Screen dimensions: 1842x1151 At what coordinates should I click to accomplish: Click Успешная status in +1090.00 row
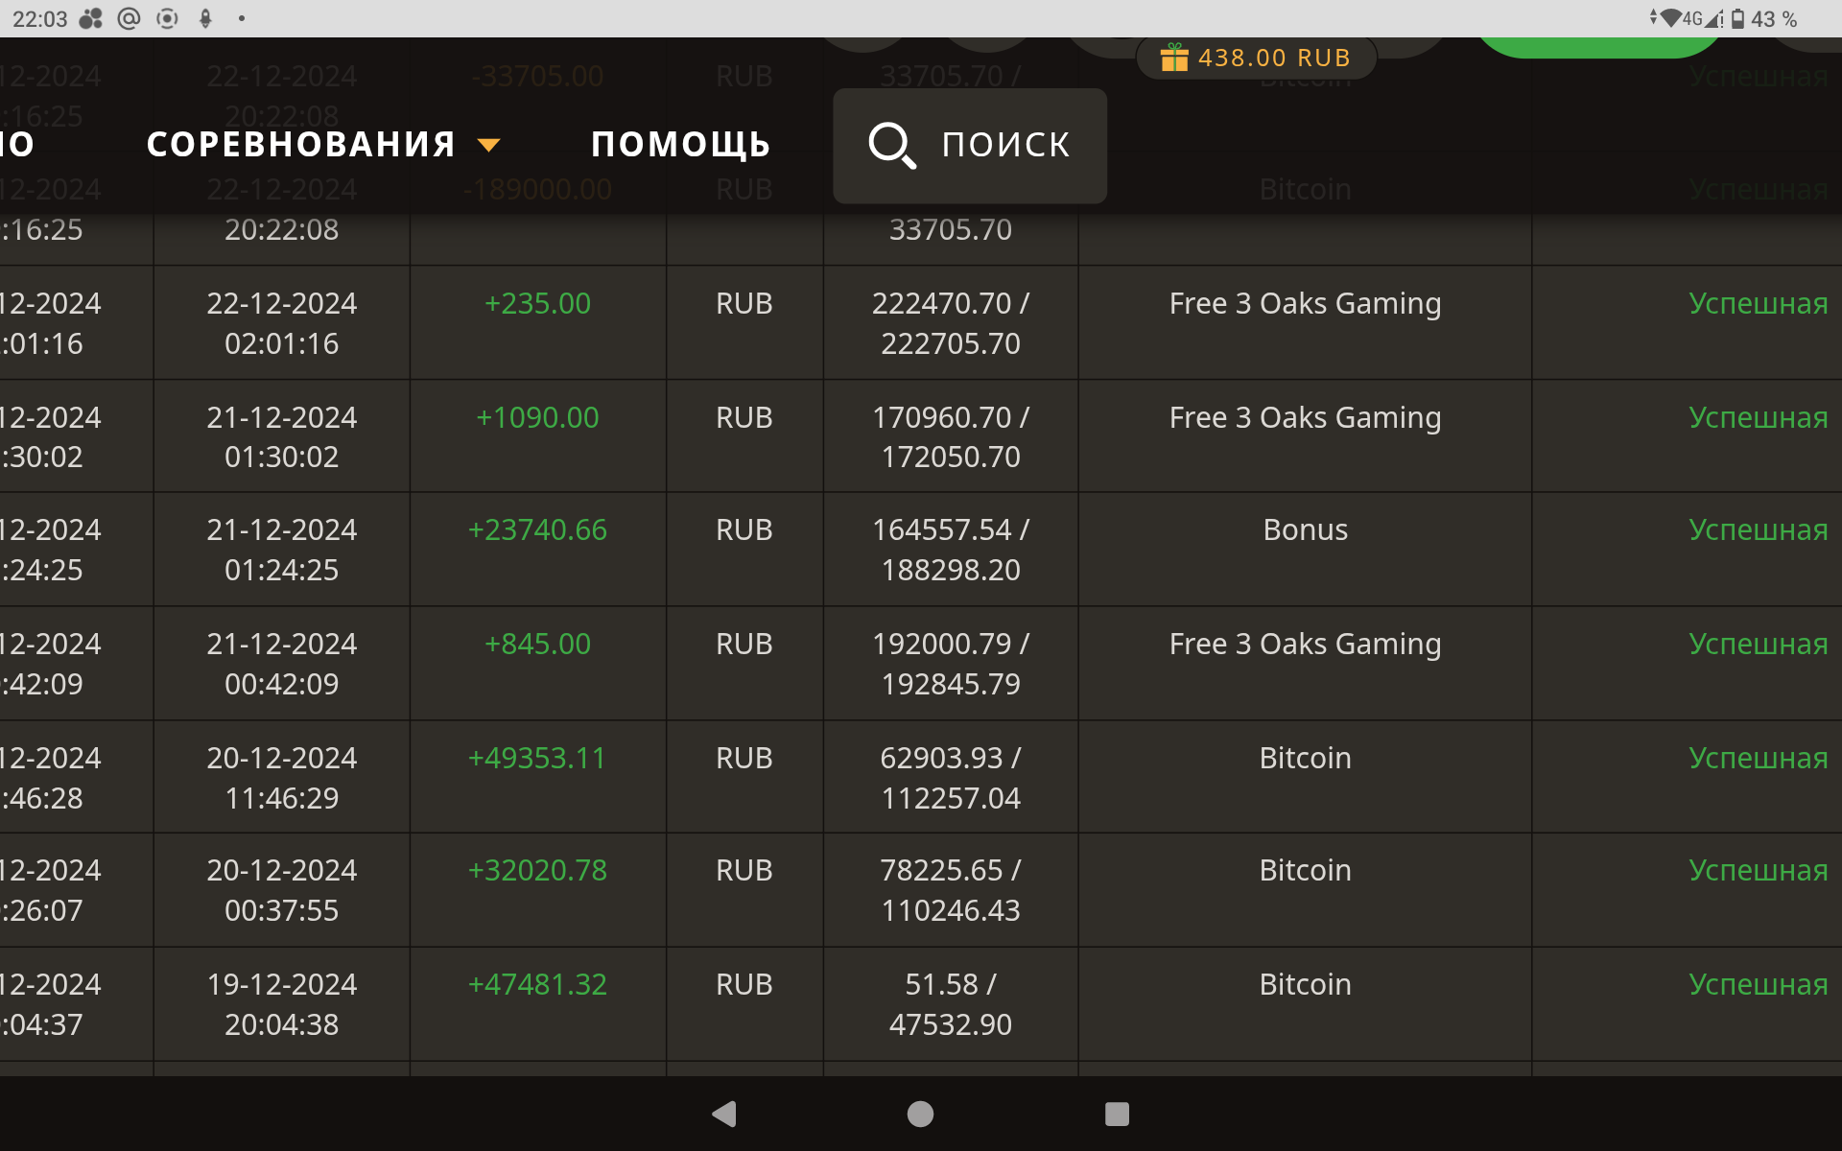(x=1757, y=418)
